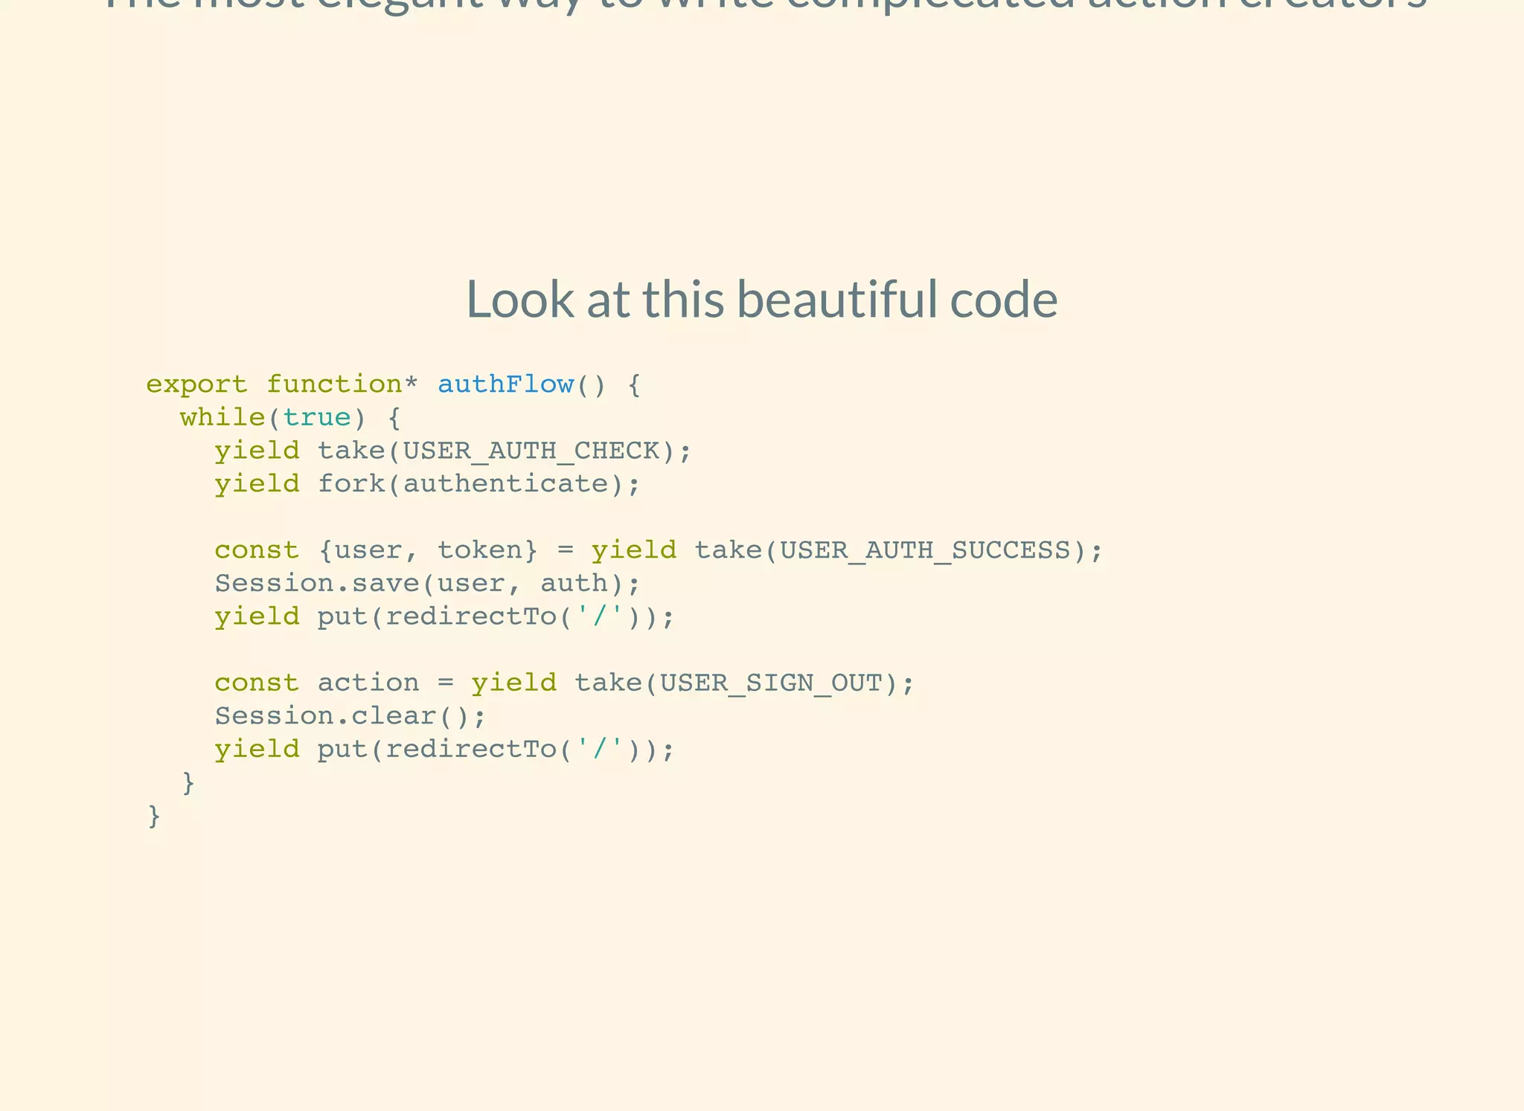The width and height of the screenshot is (1524, 1111).
Task: Click the line 'yield fork(authenticate);'
Action: coord(427,484)
